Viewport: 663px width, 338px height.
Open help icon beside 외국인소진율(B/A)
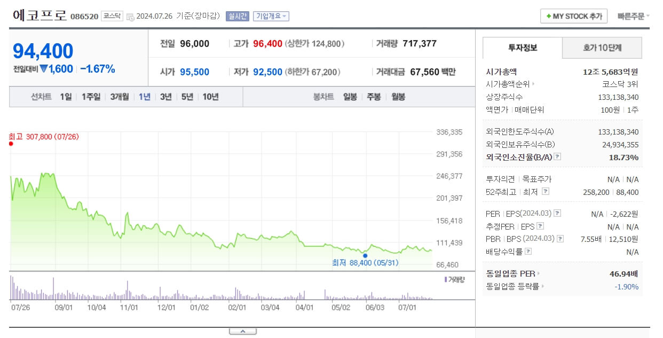[x=557, y=157]
